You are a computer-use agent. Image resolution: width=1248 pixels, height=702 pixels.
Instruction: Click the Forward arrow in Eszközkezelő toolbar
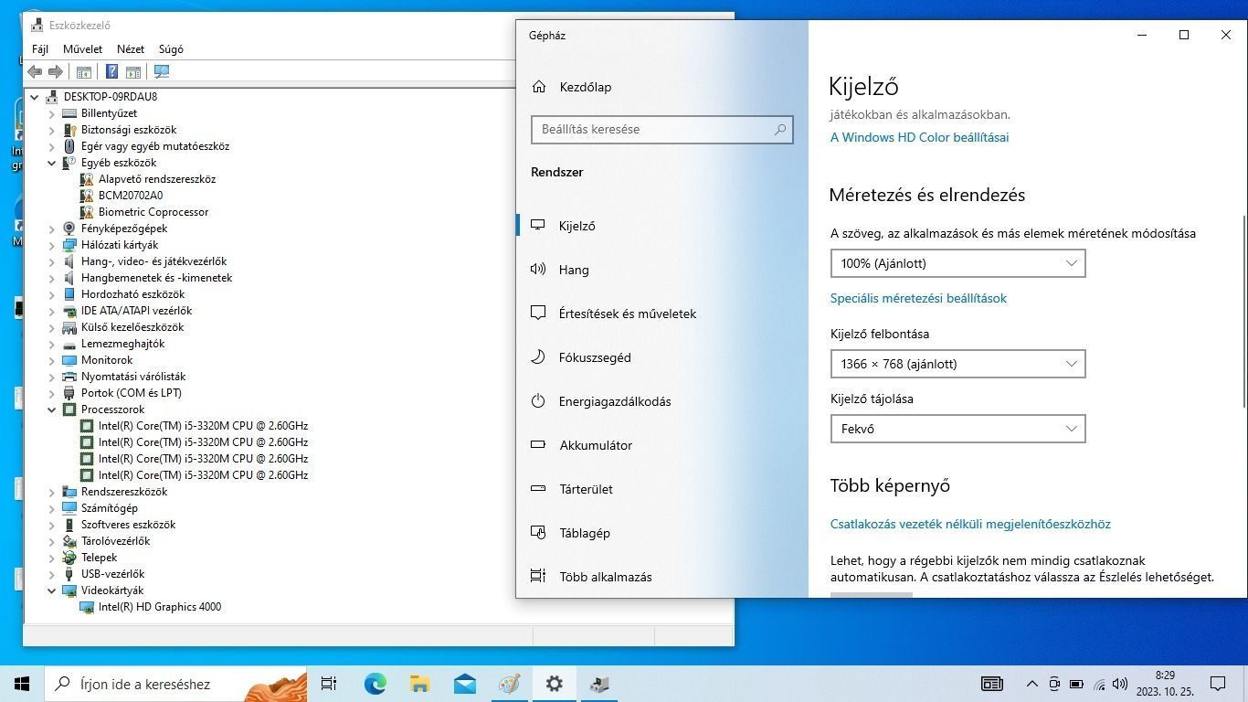[x=56, y=71]
